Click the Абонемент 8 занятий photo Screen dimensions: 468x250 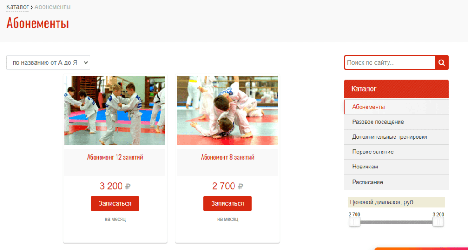(228, 110)
